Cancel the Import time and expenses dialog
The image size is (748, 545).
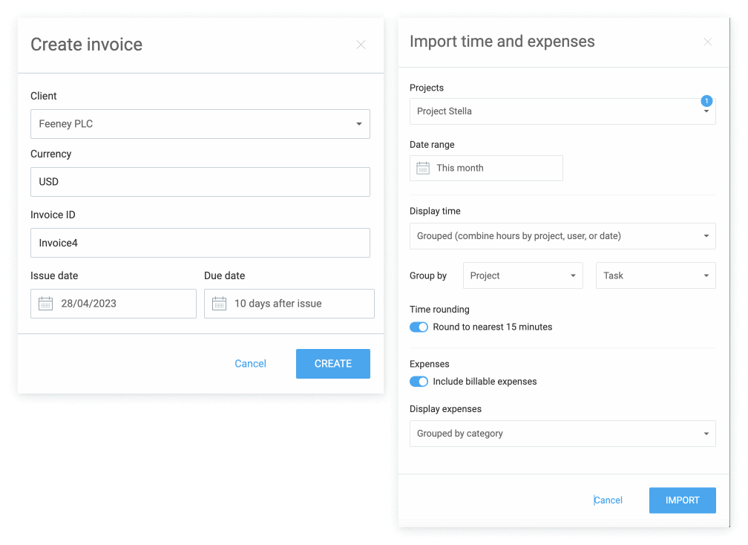608,500
